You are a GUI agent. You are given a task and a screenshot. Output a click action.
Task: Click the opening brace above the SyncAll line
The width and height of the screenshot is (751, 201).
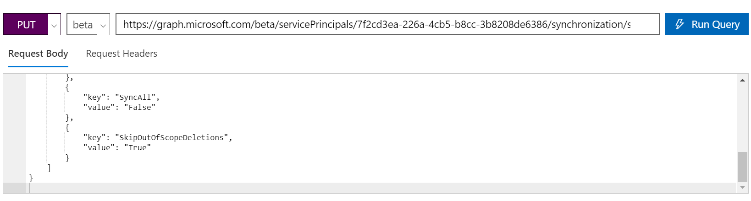(x=67, y=87)
